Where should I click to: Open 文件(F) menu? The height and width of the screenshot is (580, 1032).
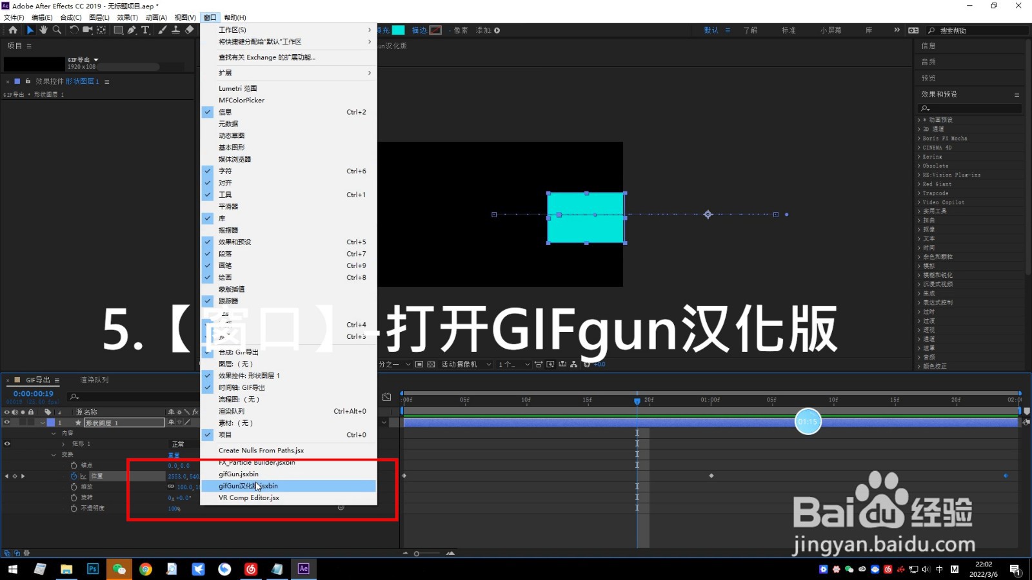14,17
